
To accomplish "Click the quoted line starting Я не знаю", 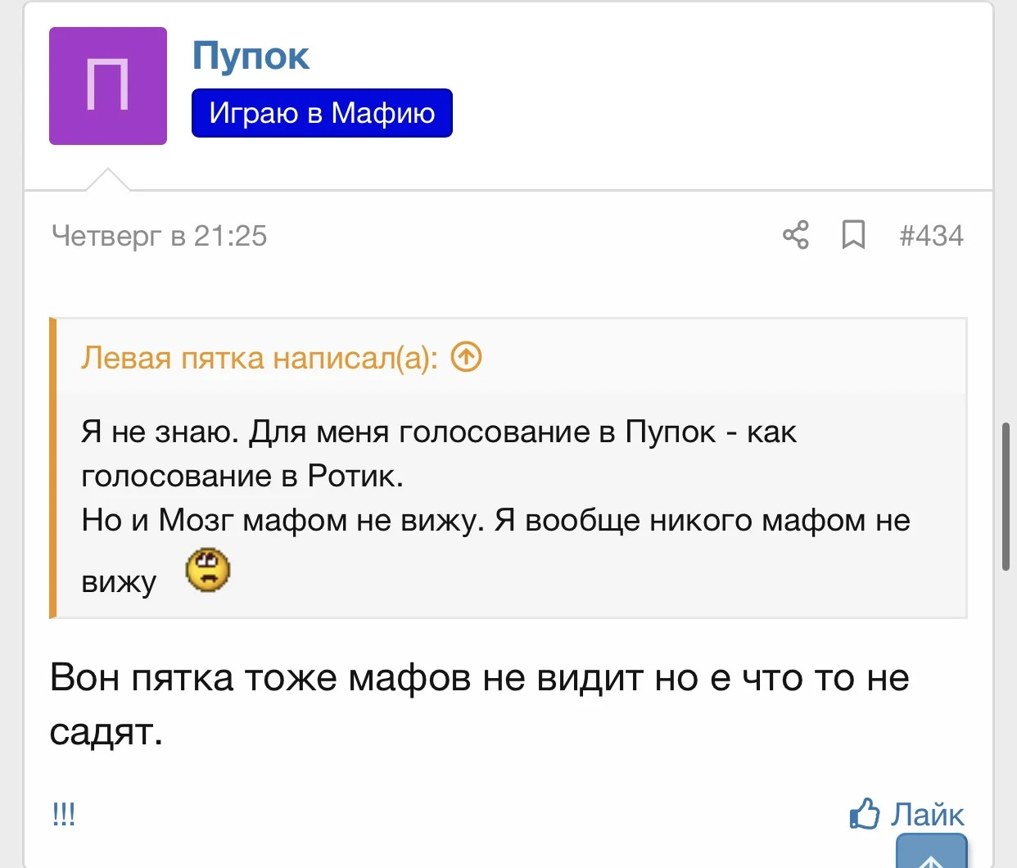I will 438,432.
